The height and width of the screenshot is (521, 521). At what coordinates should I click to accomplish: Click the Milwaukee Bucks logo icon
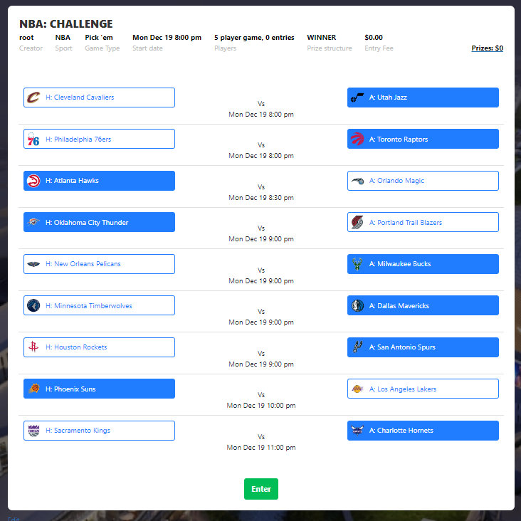(357, 264)
